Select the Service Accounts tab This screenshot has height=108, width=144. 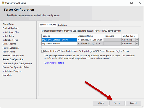pyautogui.click(x=48, y=25)
